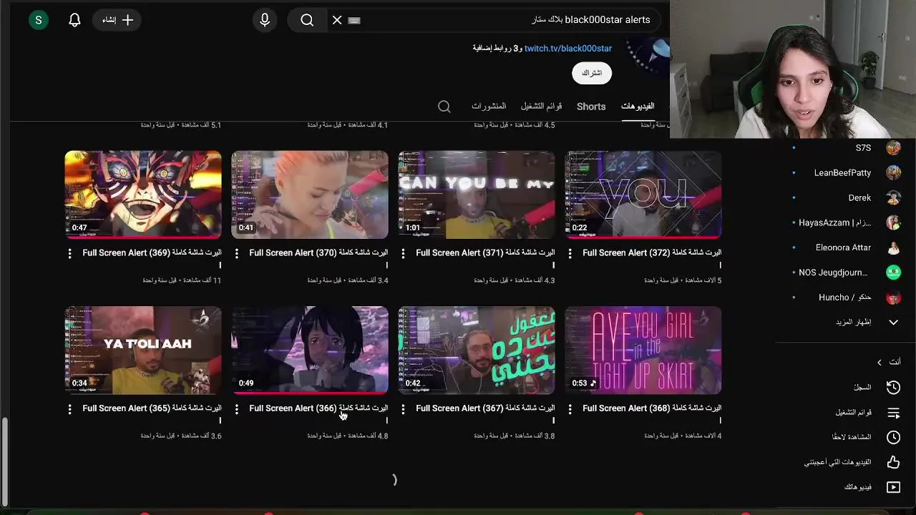Viewport: 916px width, 515px height.
Task: Open Watch later (المشاهدة لاحقًا) in sidebar
Action: [844, 437]
